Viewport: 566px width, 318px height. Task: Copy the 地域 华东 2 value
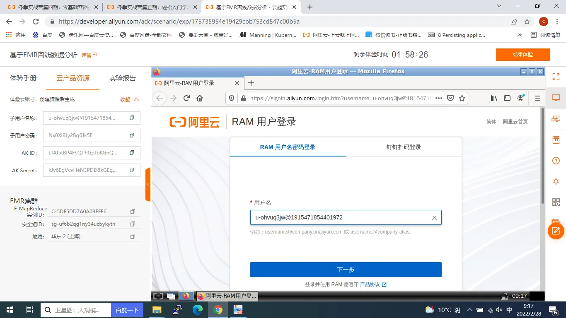pyautogui.click(x=133, y=236)
